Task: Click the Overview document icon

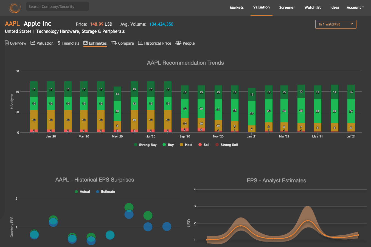Action: (x=7, y=43)
